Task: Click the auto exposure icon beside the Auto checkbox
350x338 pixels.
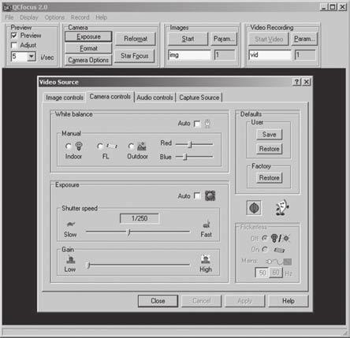Action: [x=210, y=195]
